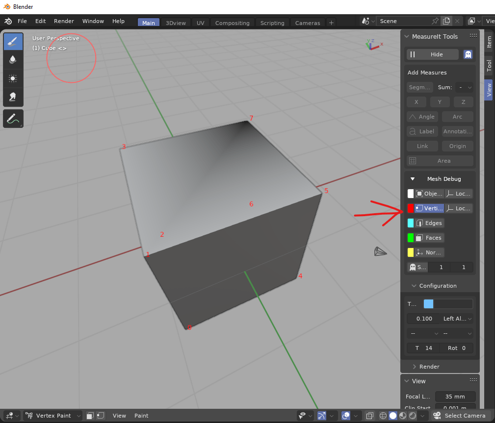Screen dimensions: 495x423
Task: Click the Origin measure button
Action: [457, 146]
